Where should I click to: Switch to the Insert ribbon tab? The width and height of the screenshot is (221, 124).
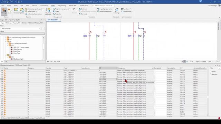pos(16,6)
